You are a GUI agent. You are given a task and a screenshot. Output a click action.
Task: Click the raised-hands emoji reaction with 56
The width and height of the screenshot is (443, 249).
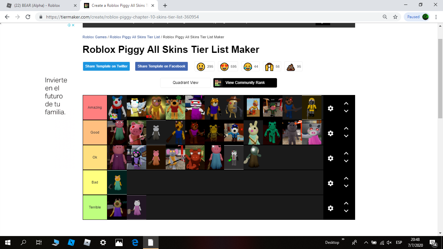pyautogui.click(x=272, y=66)
